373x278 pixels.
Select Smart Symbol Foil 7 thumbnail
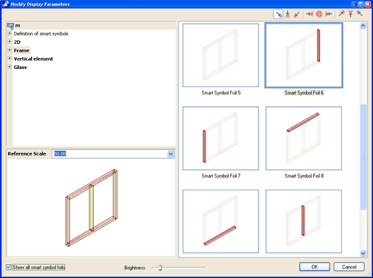(x=221, y=138)
